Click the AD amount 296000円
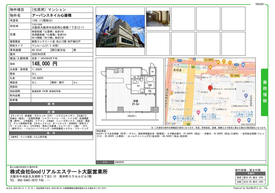Screen dimensions: 275x193 [x=119, y=162]
